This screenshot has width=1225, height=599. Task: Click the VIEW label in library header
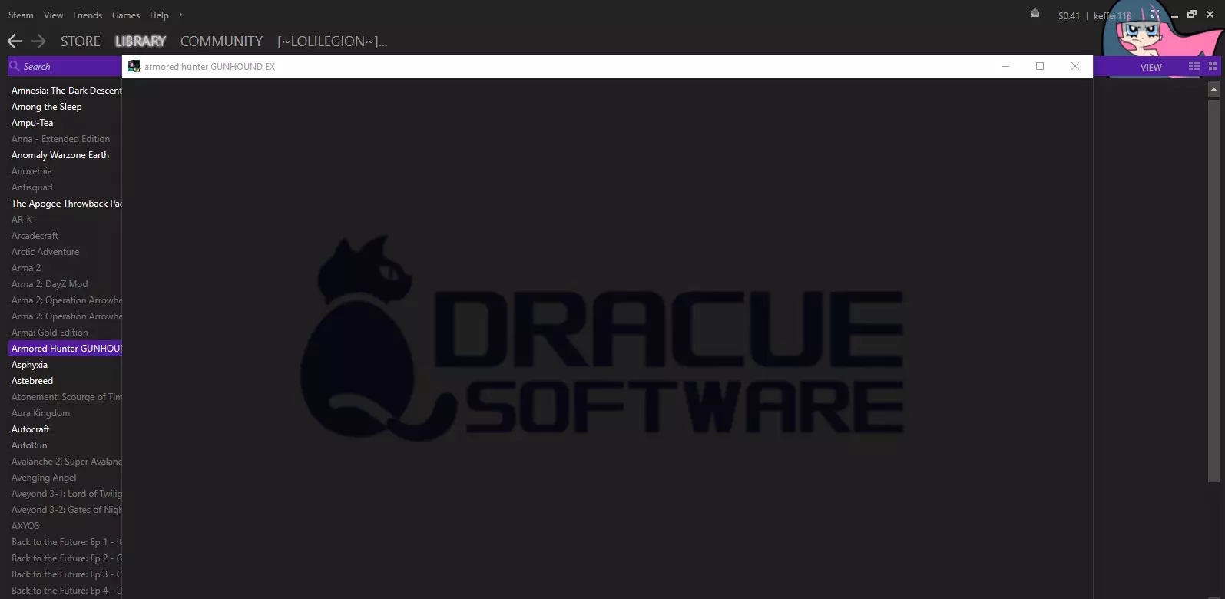[x=1151, y=68]
